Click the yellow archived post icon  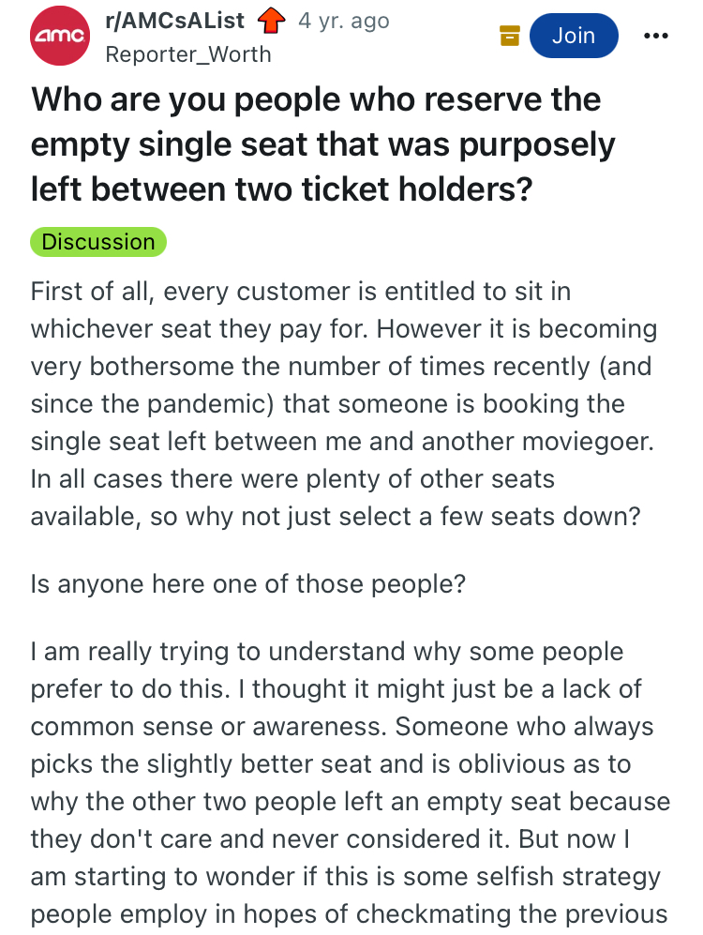click(x=509, y=37)
